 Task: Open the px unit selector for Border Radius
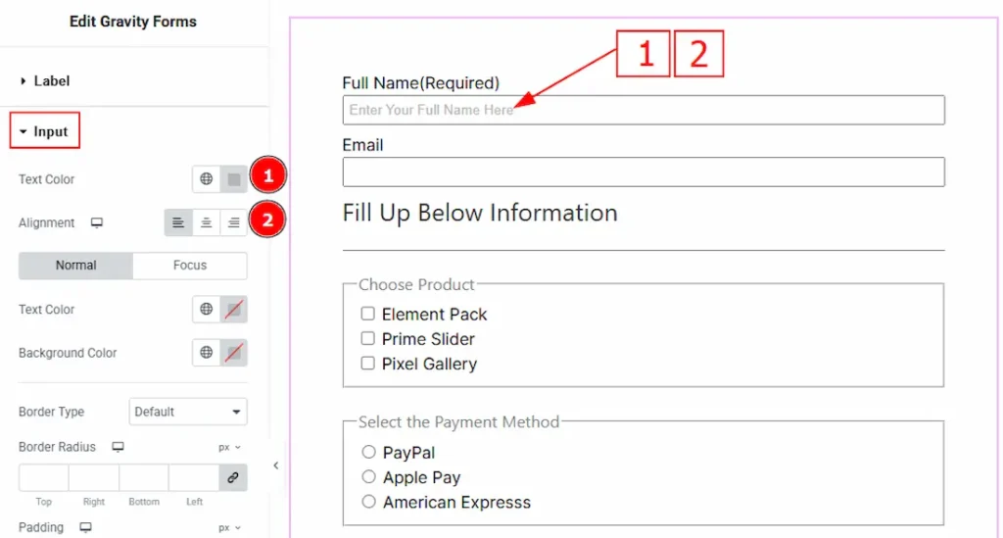click(229, 447)
